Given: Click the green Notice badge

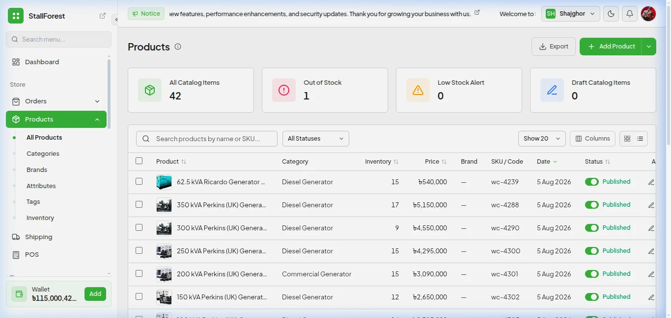Looking at the screenshot, I should [x=146, y=14].
